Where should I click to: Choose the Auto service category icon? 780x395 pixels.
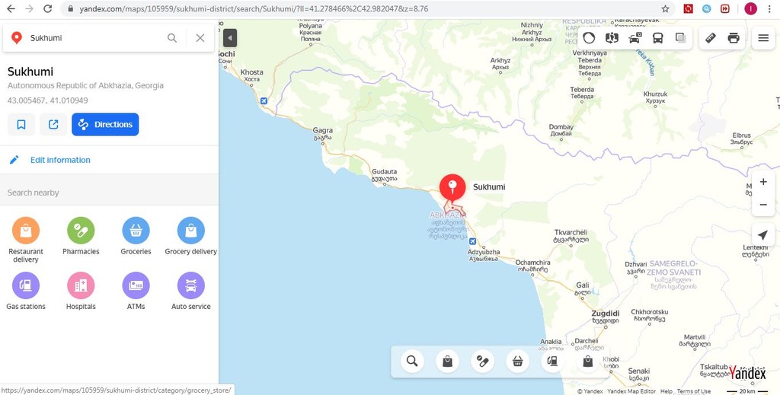click(x=191, y=285)
